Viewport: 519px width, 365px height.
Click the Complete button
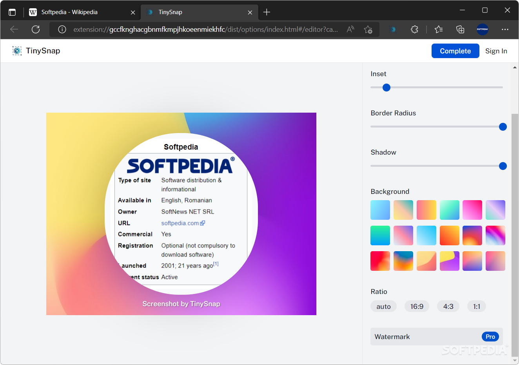455,51
